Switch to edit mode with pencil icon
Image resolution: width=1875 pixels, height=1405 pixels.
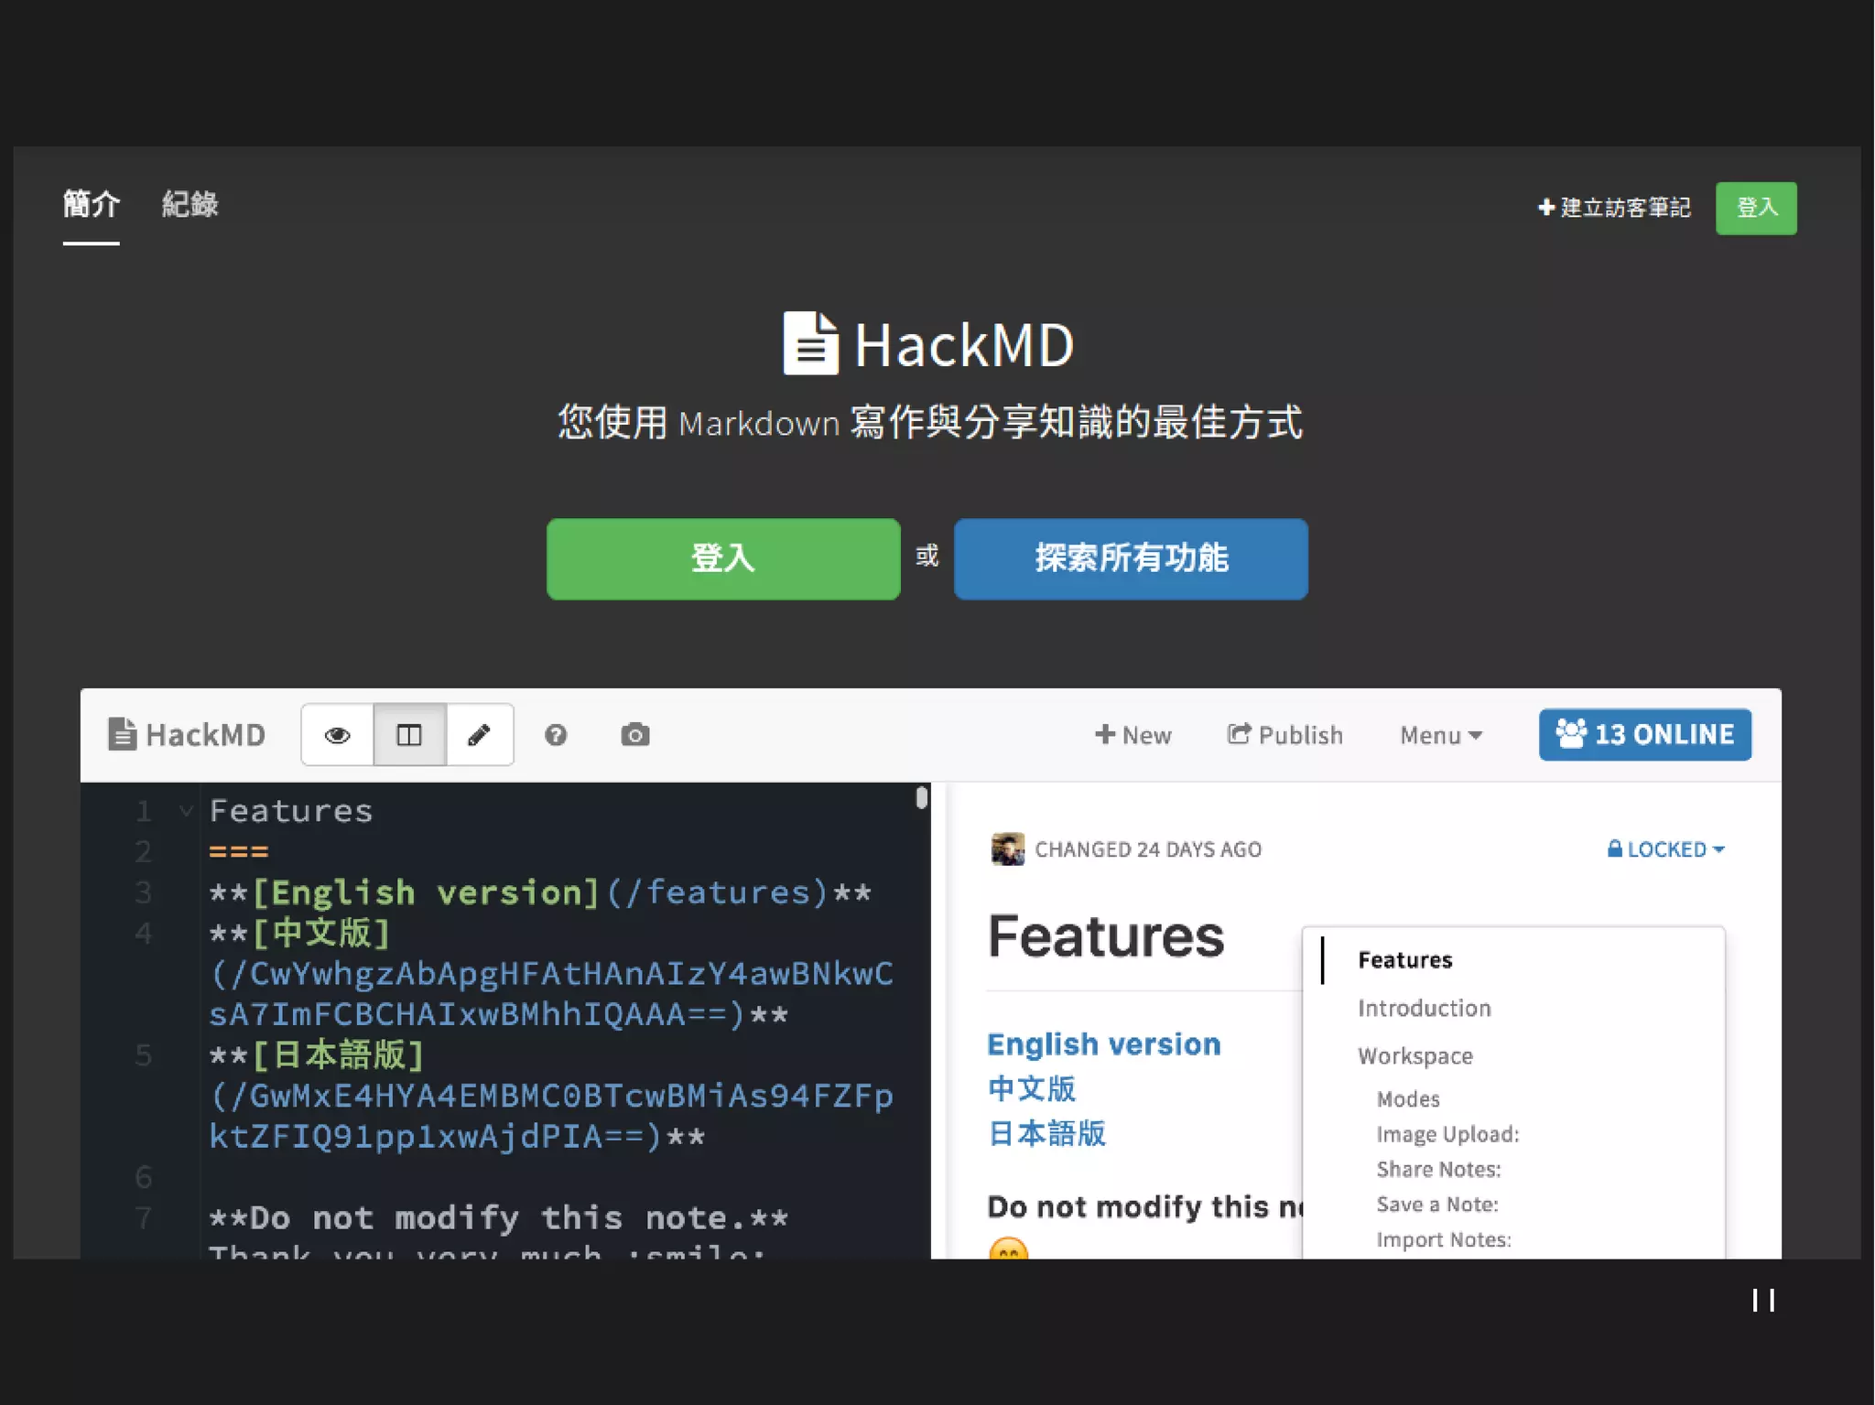point(479,735)
